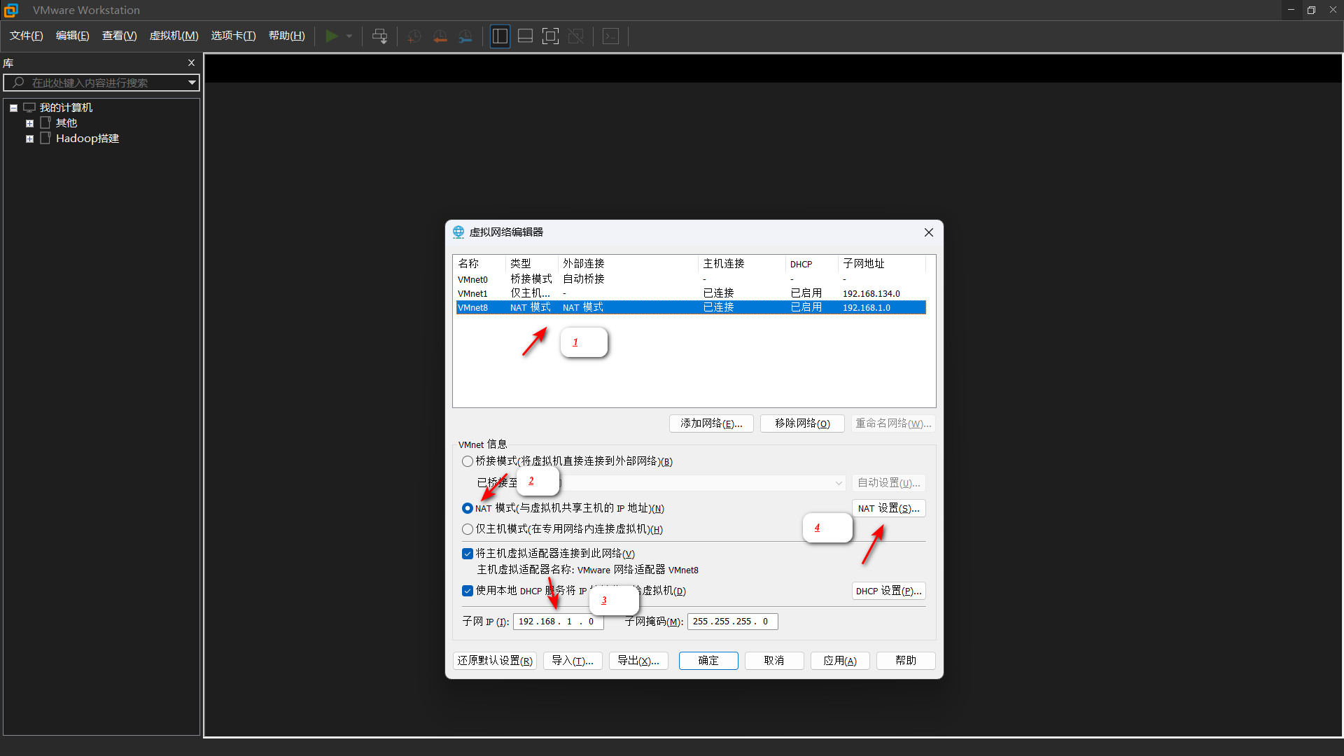Image resolution: width=1344 pixels, height=756 pixels.
Task: Expand the Hadoop搭建 tree folder
Action: point(29,139)
